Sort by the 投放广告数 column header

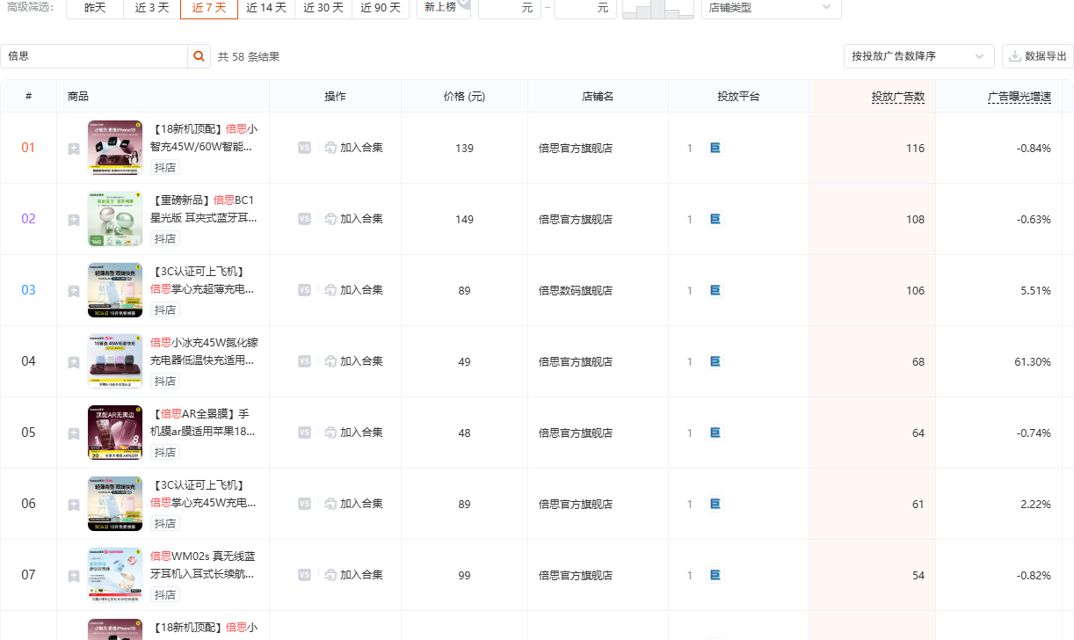coord(898,97)
